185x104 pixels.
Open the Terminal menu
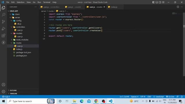tap(47, 2)
